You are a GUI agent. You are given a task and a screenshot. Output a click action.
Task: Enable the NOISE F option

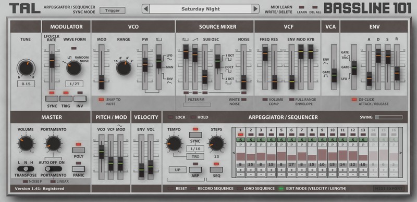pos(26,182)
